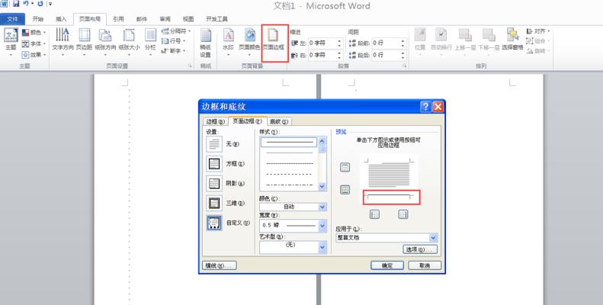
Task: Choose the 方框 box border setting
Action: [x=214, y=164]
